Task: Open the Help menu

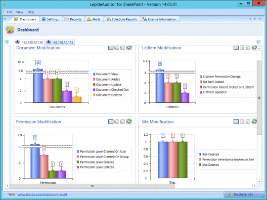Action: point(31,12)
